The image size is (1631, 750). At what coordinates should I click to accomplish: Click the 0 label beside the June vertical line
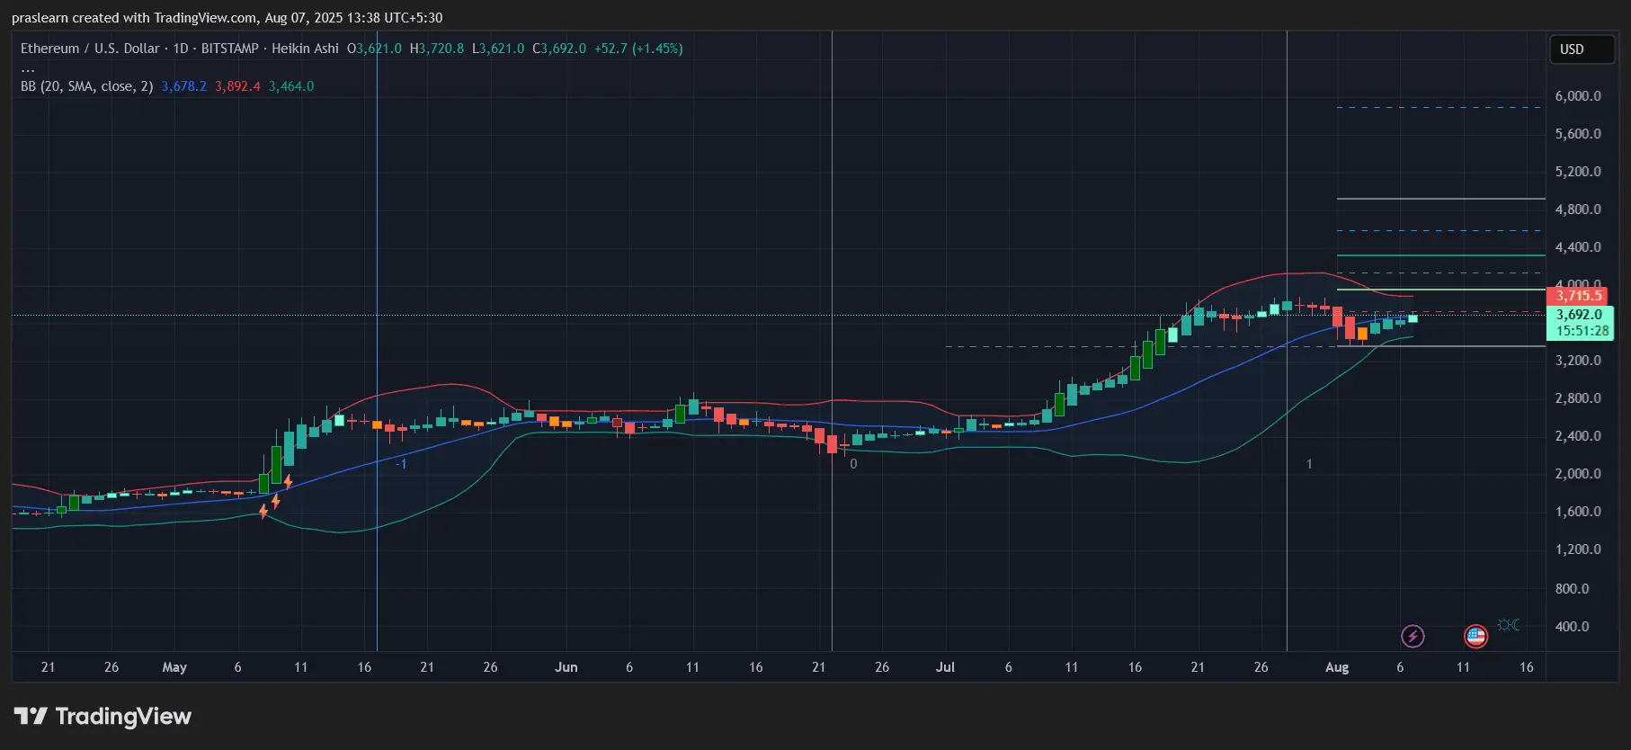853,464
